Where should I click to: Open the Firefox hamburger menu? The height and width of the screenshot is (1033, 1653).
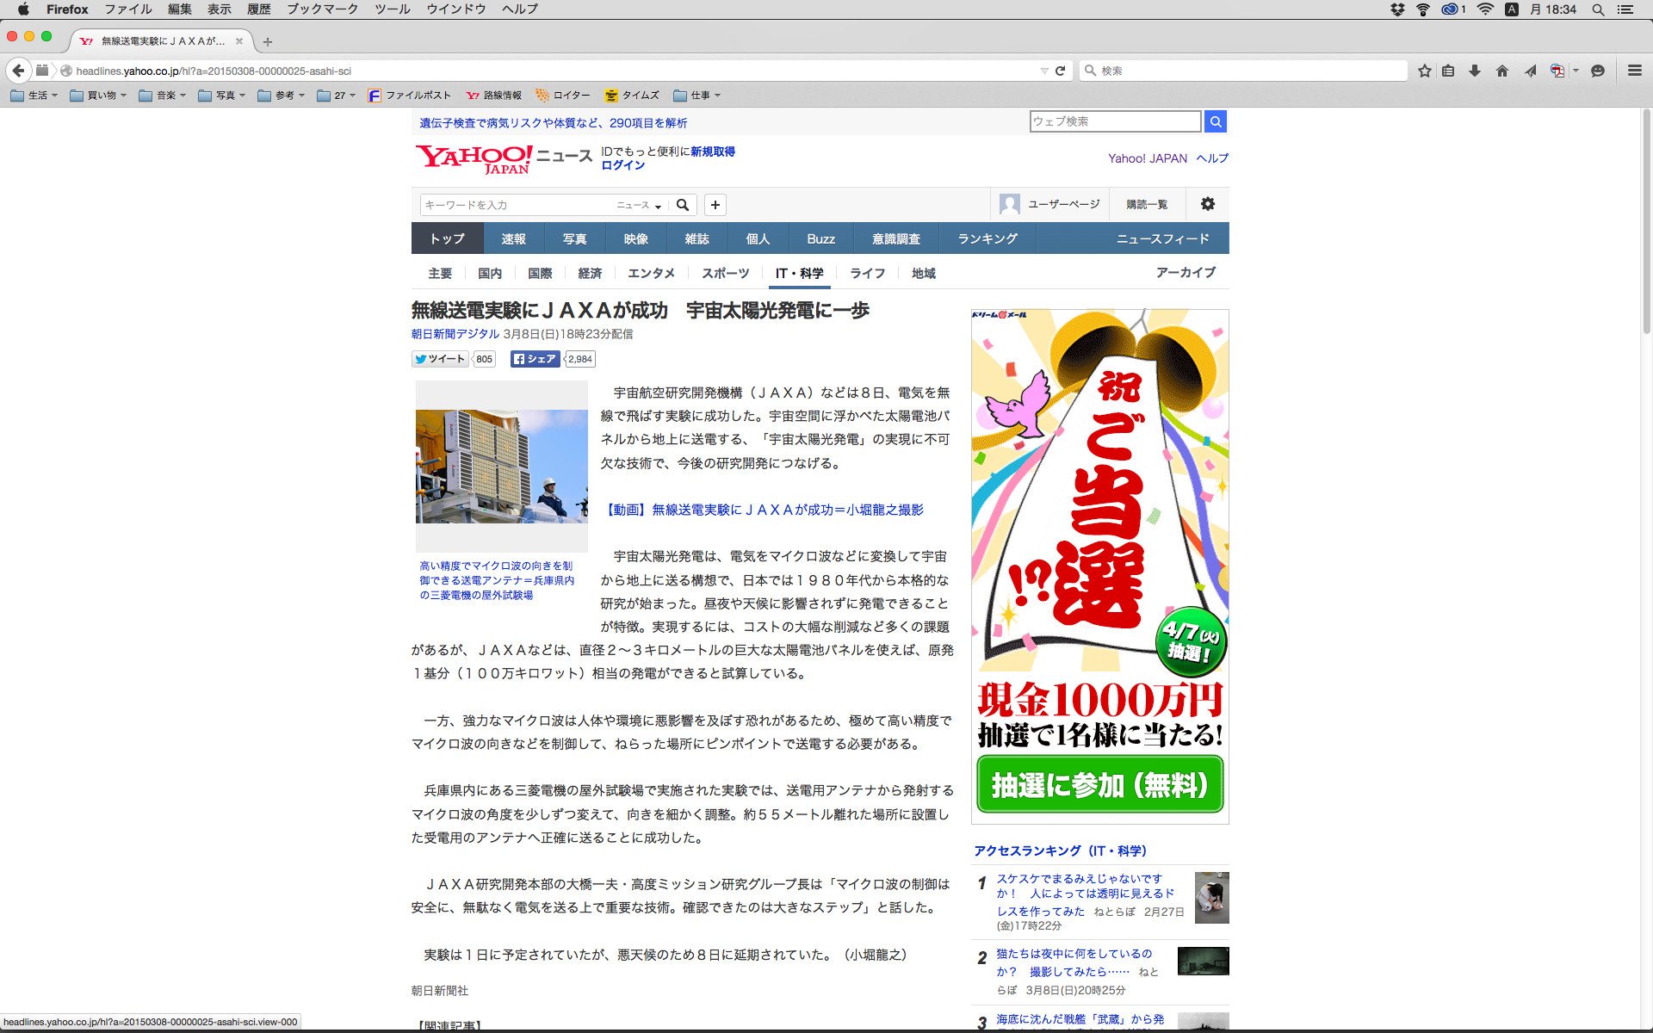point(1634,71)
